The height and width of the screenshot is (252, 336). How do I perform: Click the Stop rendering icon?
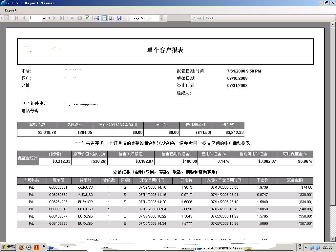79,18
